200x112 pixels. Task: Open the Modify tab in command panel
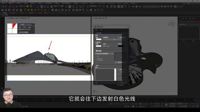(183, 19)
